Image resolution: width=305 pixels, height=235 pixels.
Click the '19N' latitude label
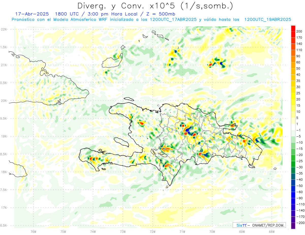(x=4, y=136)
